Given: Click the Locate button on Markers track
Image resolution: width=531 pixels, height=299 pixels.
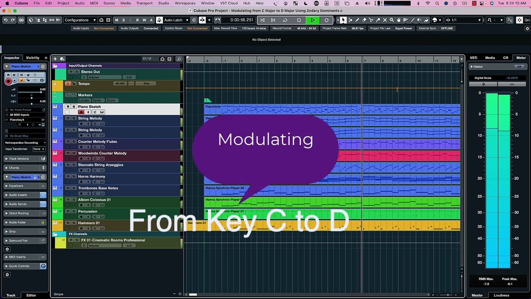Looking at the screenshot, I should [x=84, y=100].
